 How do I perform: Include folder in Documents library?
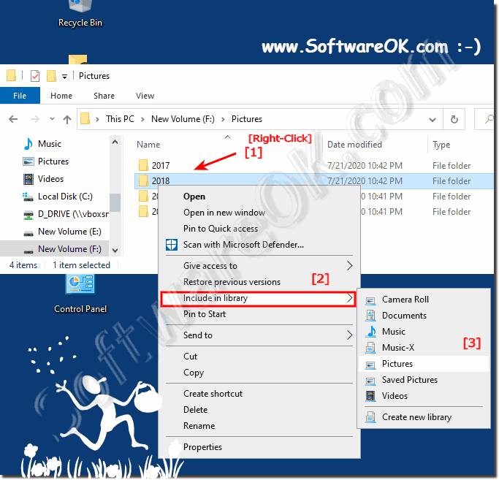(x=424, y=316)
